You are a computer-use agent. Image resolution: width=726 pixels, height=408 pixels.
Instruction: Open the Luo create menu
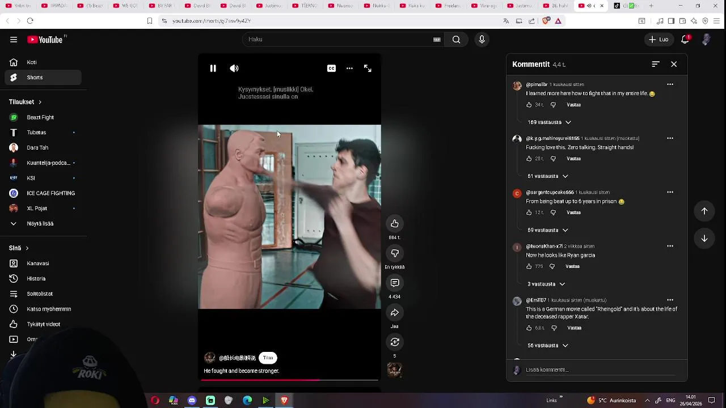point(659,40)
